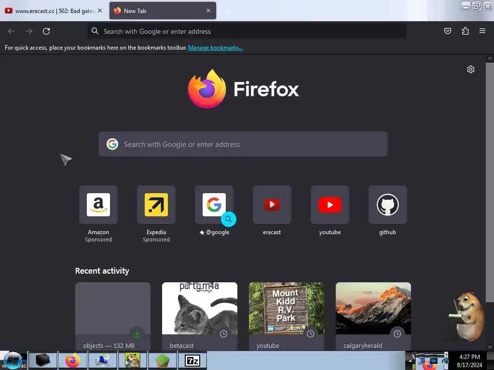
Task: Focus the address bar search field
Action: tap(247, 31)
